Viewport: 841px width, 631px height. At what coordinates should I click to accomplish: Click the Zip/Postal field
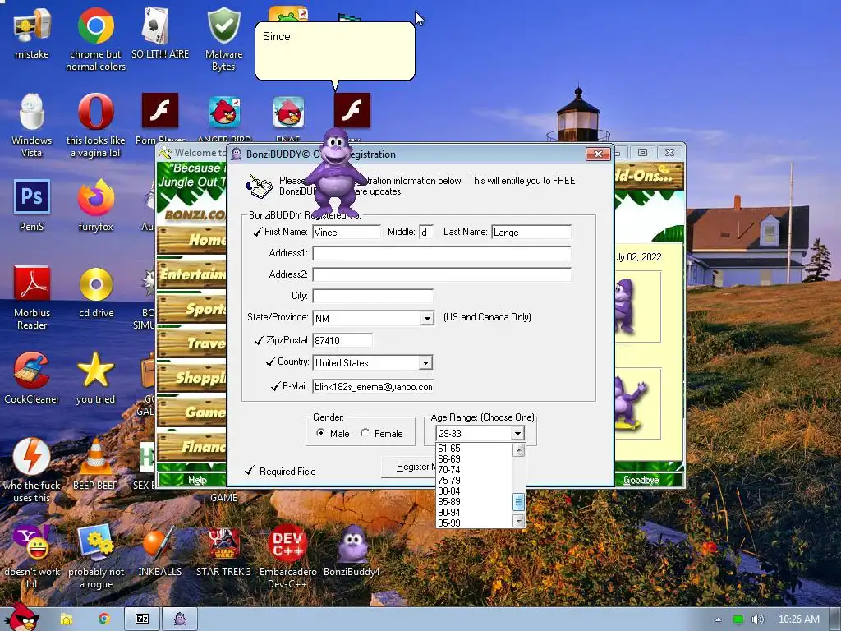[342, 340]
